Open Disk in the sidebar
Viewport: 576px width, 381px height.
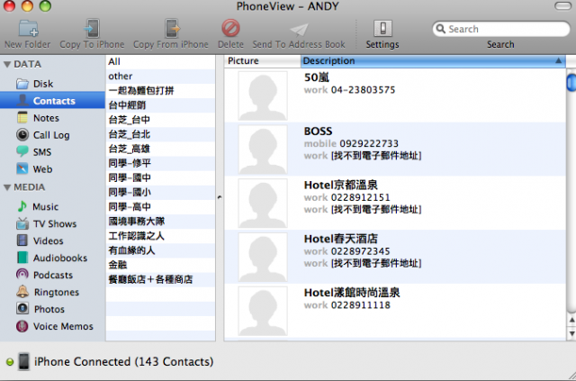point(52,84)
